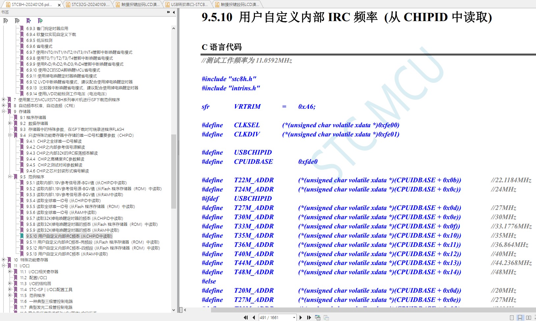Click bookmark icon beside 11.4 STC-ISP entry
Image resolution: width=536 pixels, height=321 pixels.
tap(15, 289)
